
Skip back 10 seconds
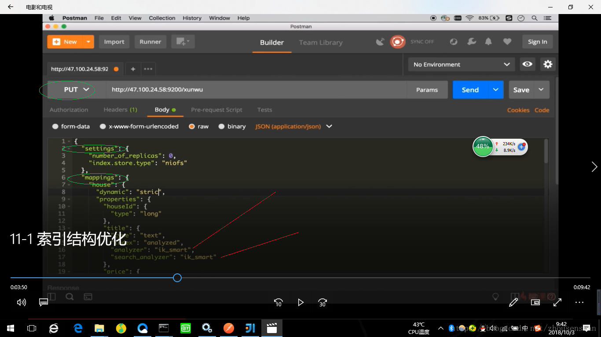pos(279,302)
